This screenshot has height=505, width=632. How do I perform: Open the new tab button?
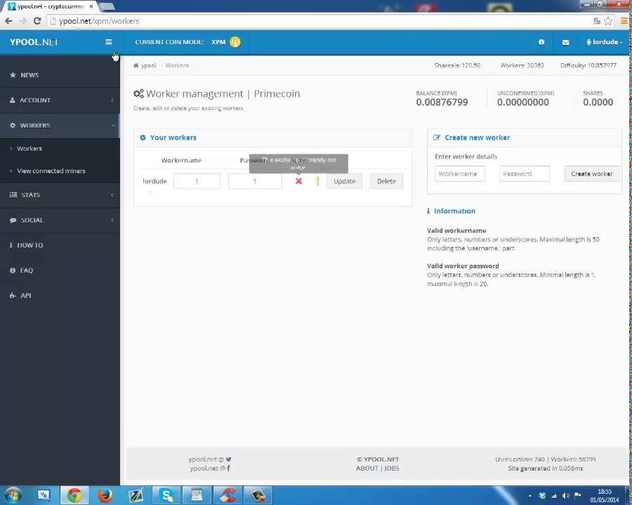pyautogui.click(x=107, y=6)
